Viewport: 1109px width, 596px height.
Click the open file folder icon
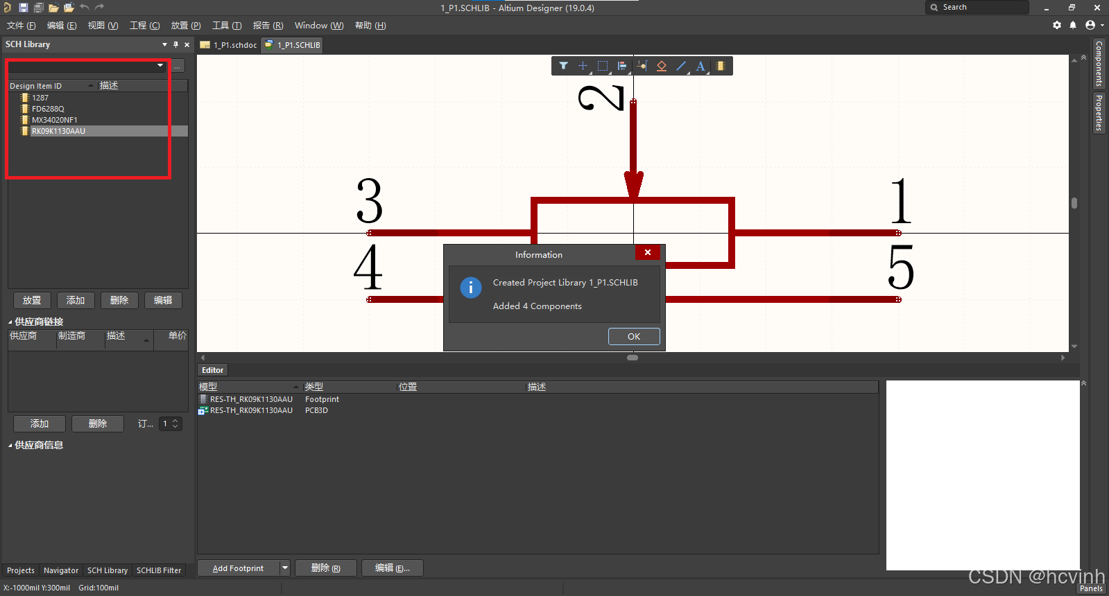(53, 8)
